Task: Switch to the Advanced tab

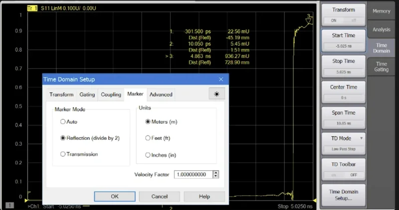Action: coord(161,95)
